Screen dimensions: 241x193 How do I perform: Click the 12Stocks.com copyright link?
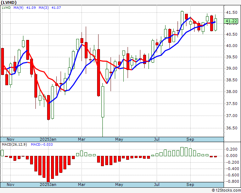(226, 191)
